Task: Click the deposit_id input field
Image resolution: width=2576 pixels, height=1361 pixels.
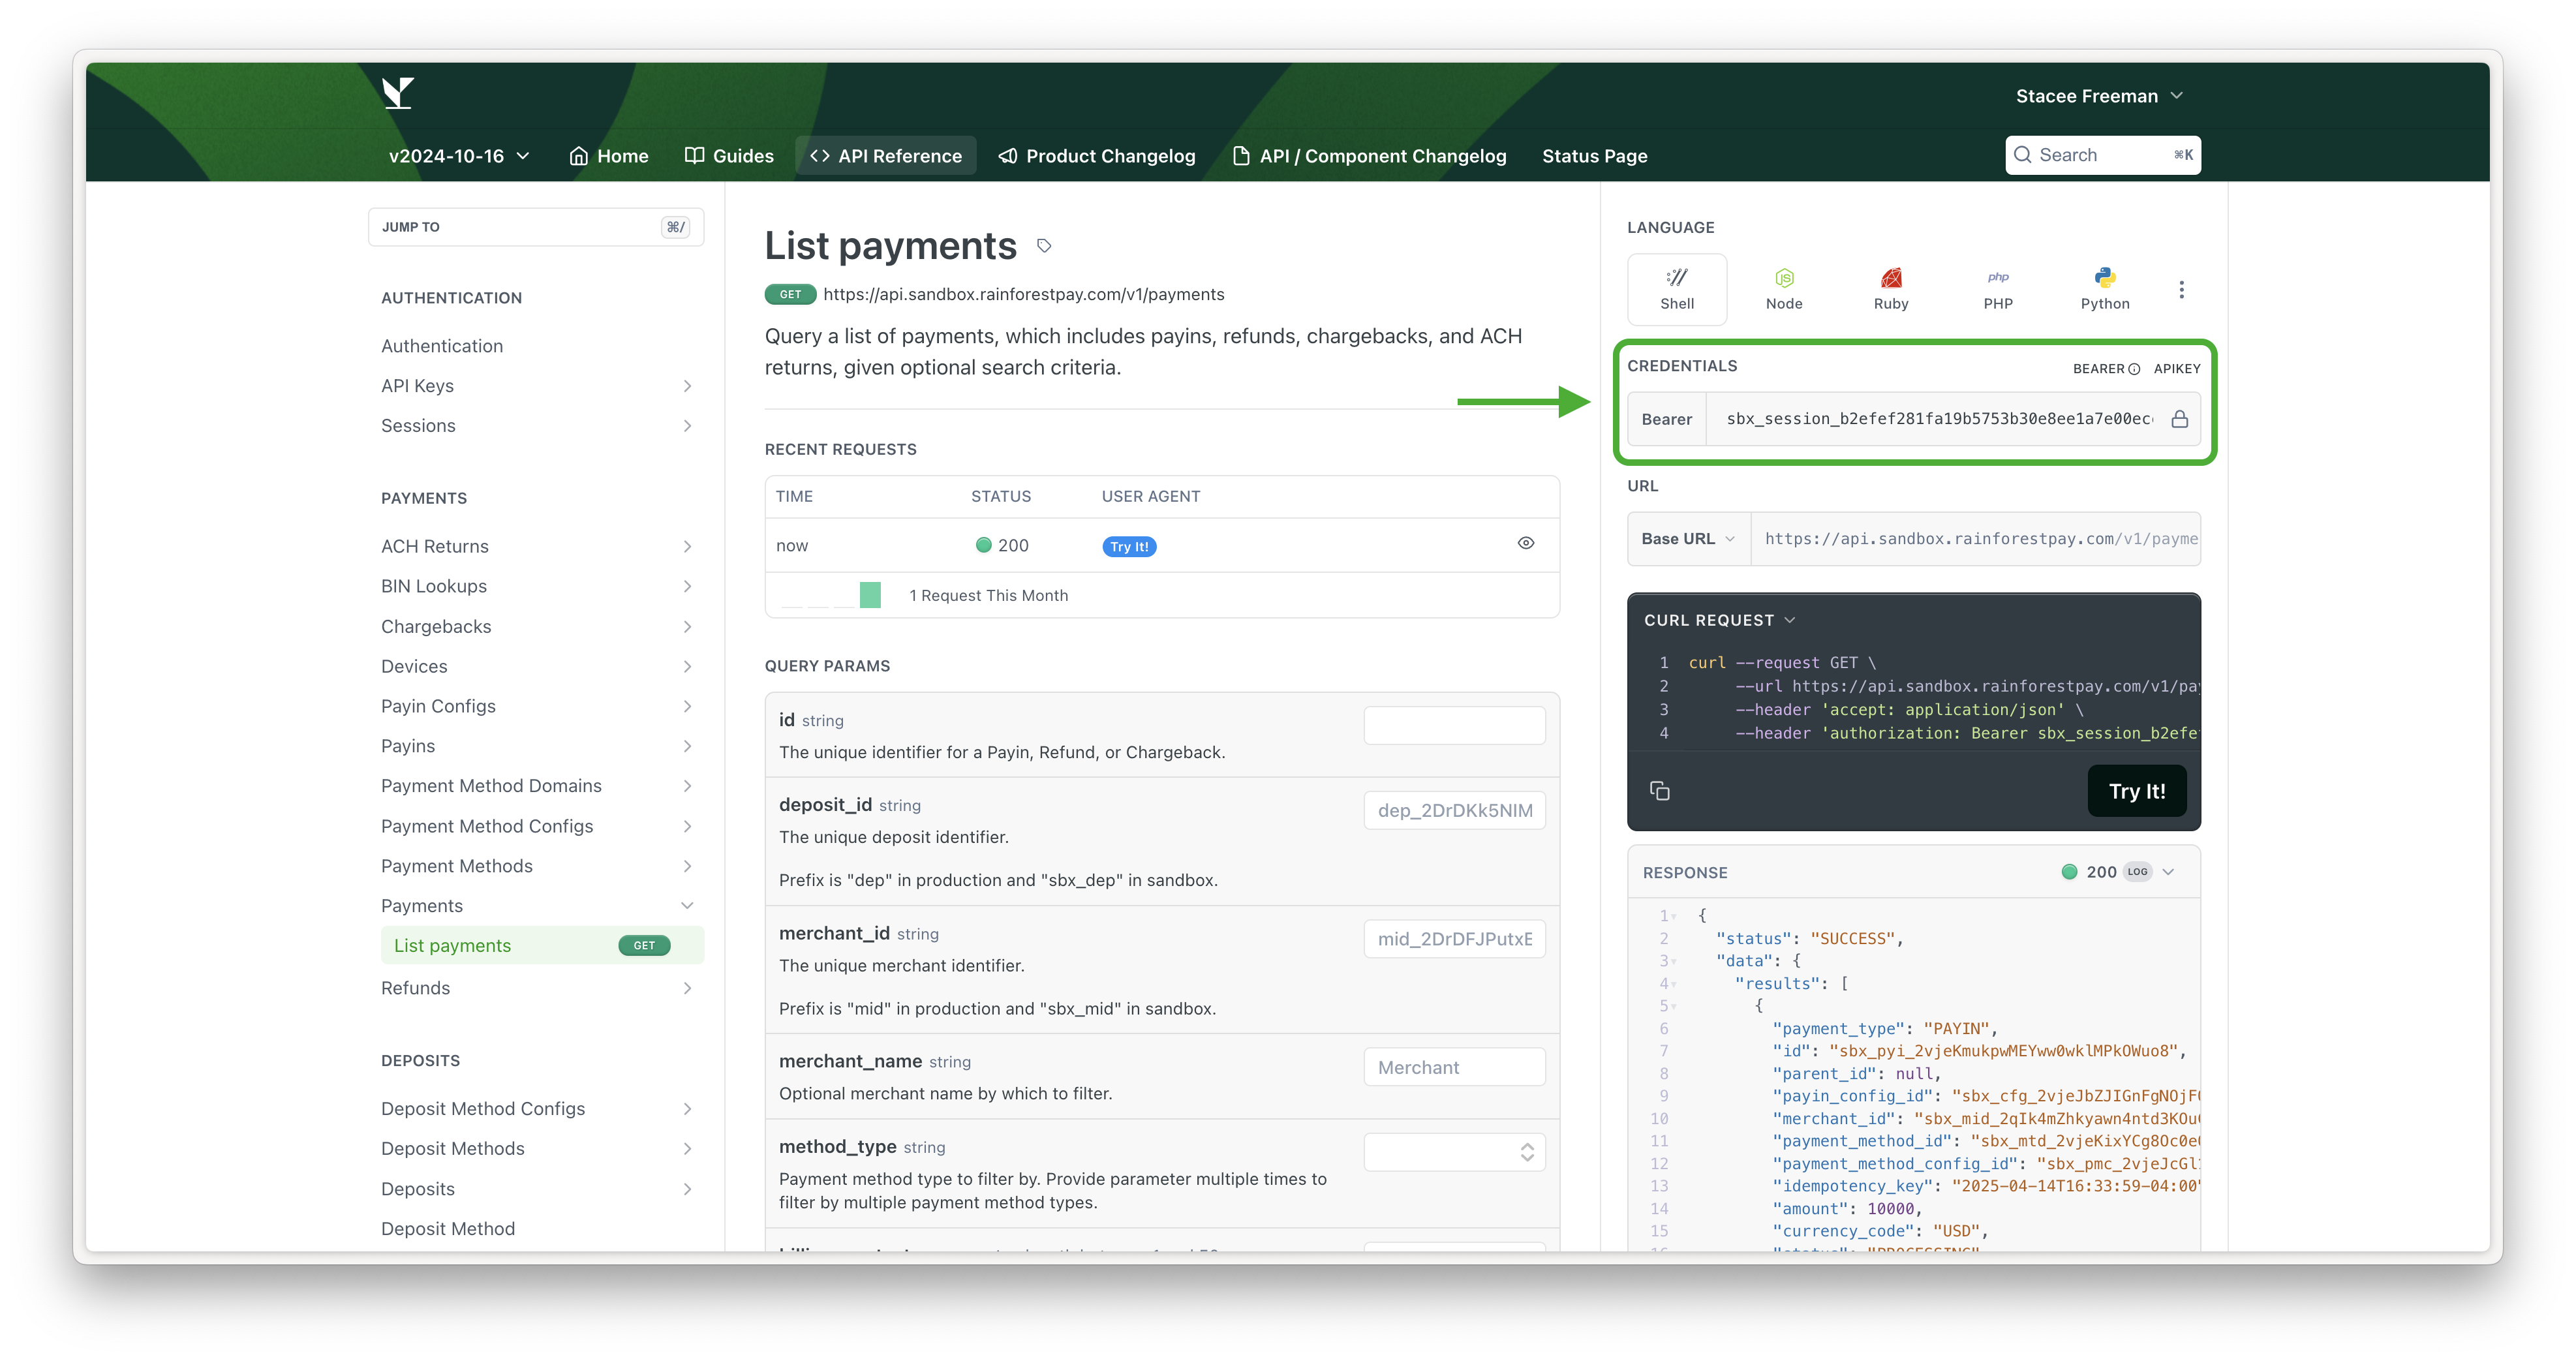Action: tap(1454, 811)
